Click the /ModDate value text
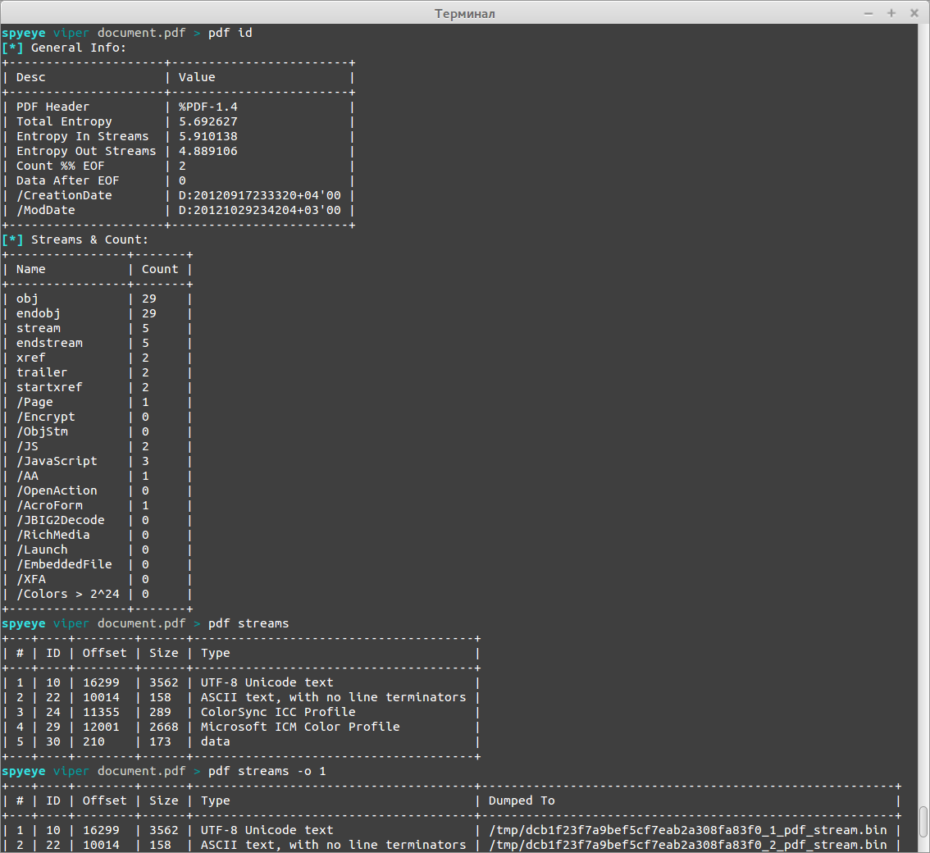 click(x=260, y=210)
